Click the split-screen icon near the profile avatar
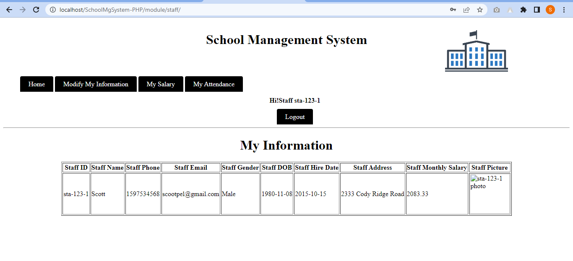Screen dimensions: 573x261 pos(537,9)
